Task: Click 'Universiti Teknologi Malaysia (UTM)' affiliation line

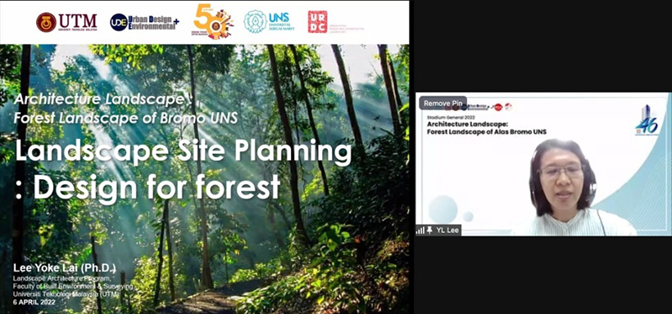Action: click(66, 294)
